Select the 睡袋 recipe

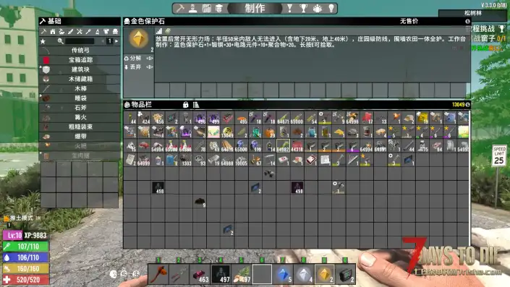pos(80,98)
